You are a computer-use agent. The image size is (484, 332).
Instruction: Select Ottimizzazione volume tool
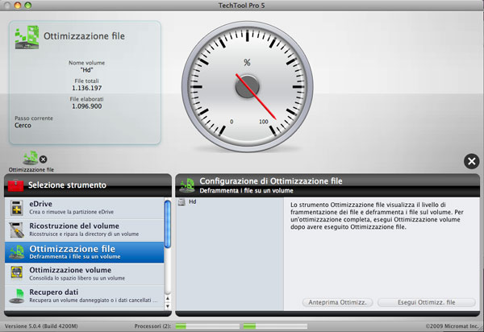[x=84, y=274]
